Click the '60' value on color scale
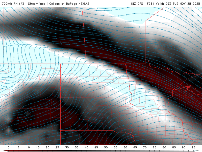 125,147
